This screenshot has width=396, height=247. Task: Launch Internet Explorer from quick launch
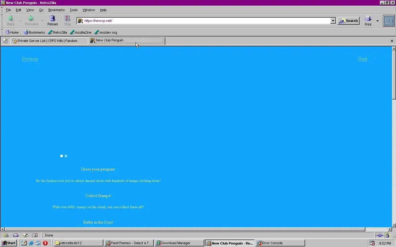tap(31, 243)
